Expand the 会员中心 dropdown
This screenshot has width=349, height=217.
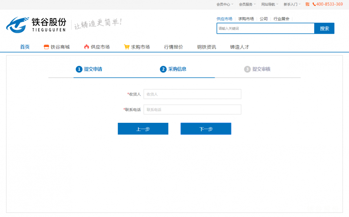pyautogui.click(x=225, y=4)
